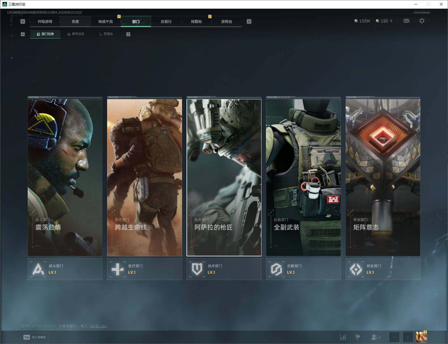Click the 医疗部门 cross icon
Image resolution: width=448 pixels, height=344 pixels.
tap(117, 269)
